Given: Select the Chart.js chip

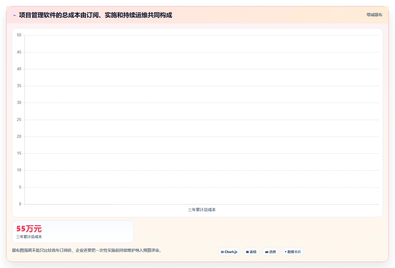Looking at the screenshot, I should point(229,252).
